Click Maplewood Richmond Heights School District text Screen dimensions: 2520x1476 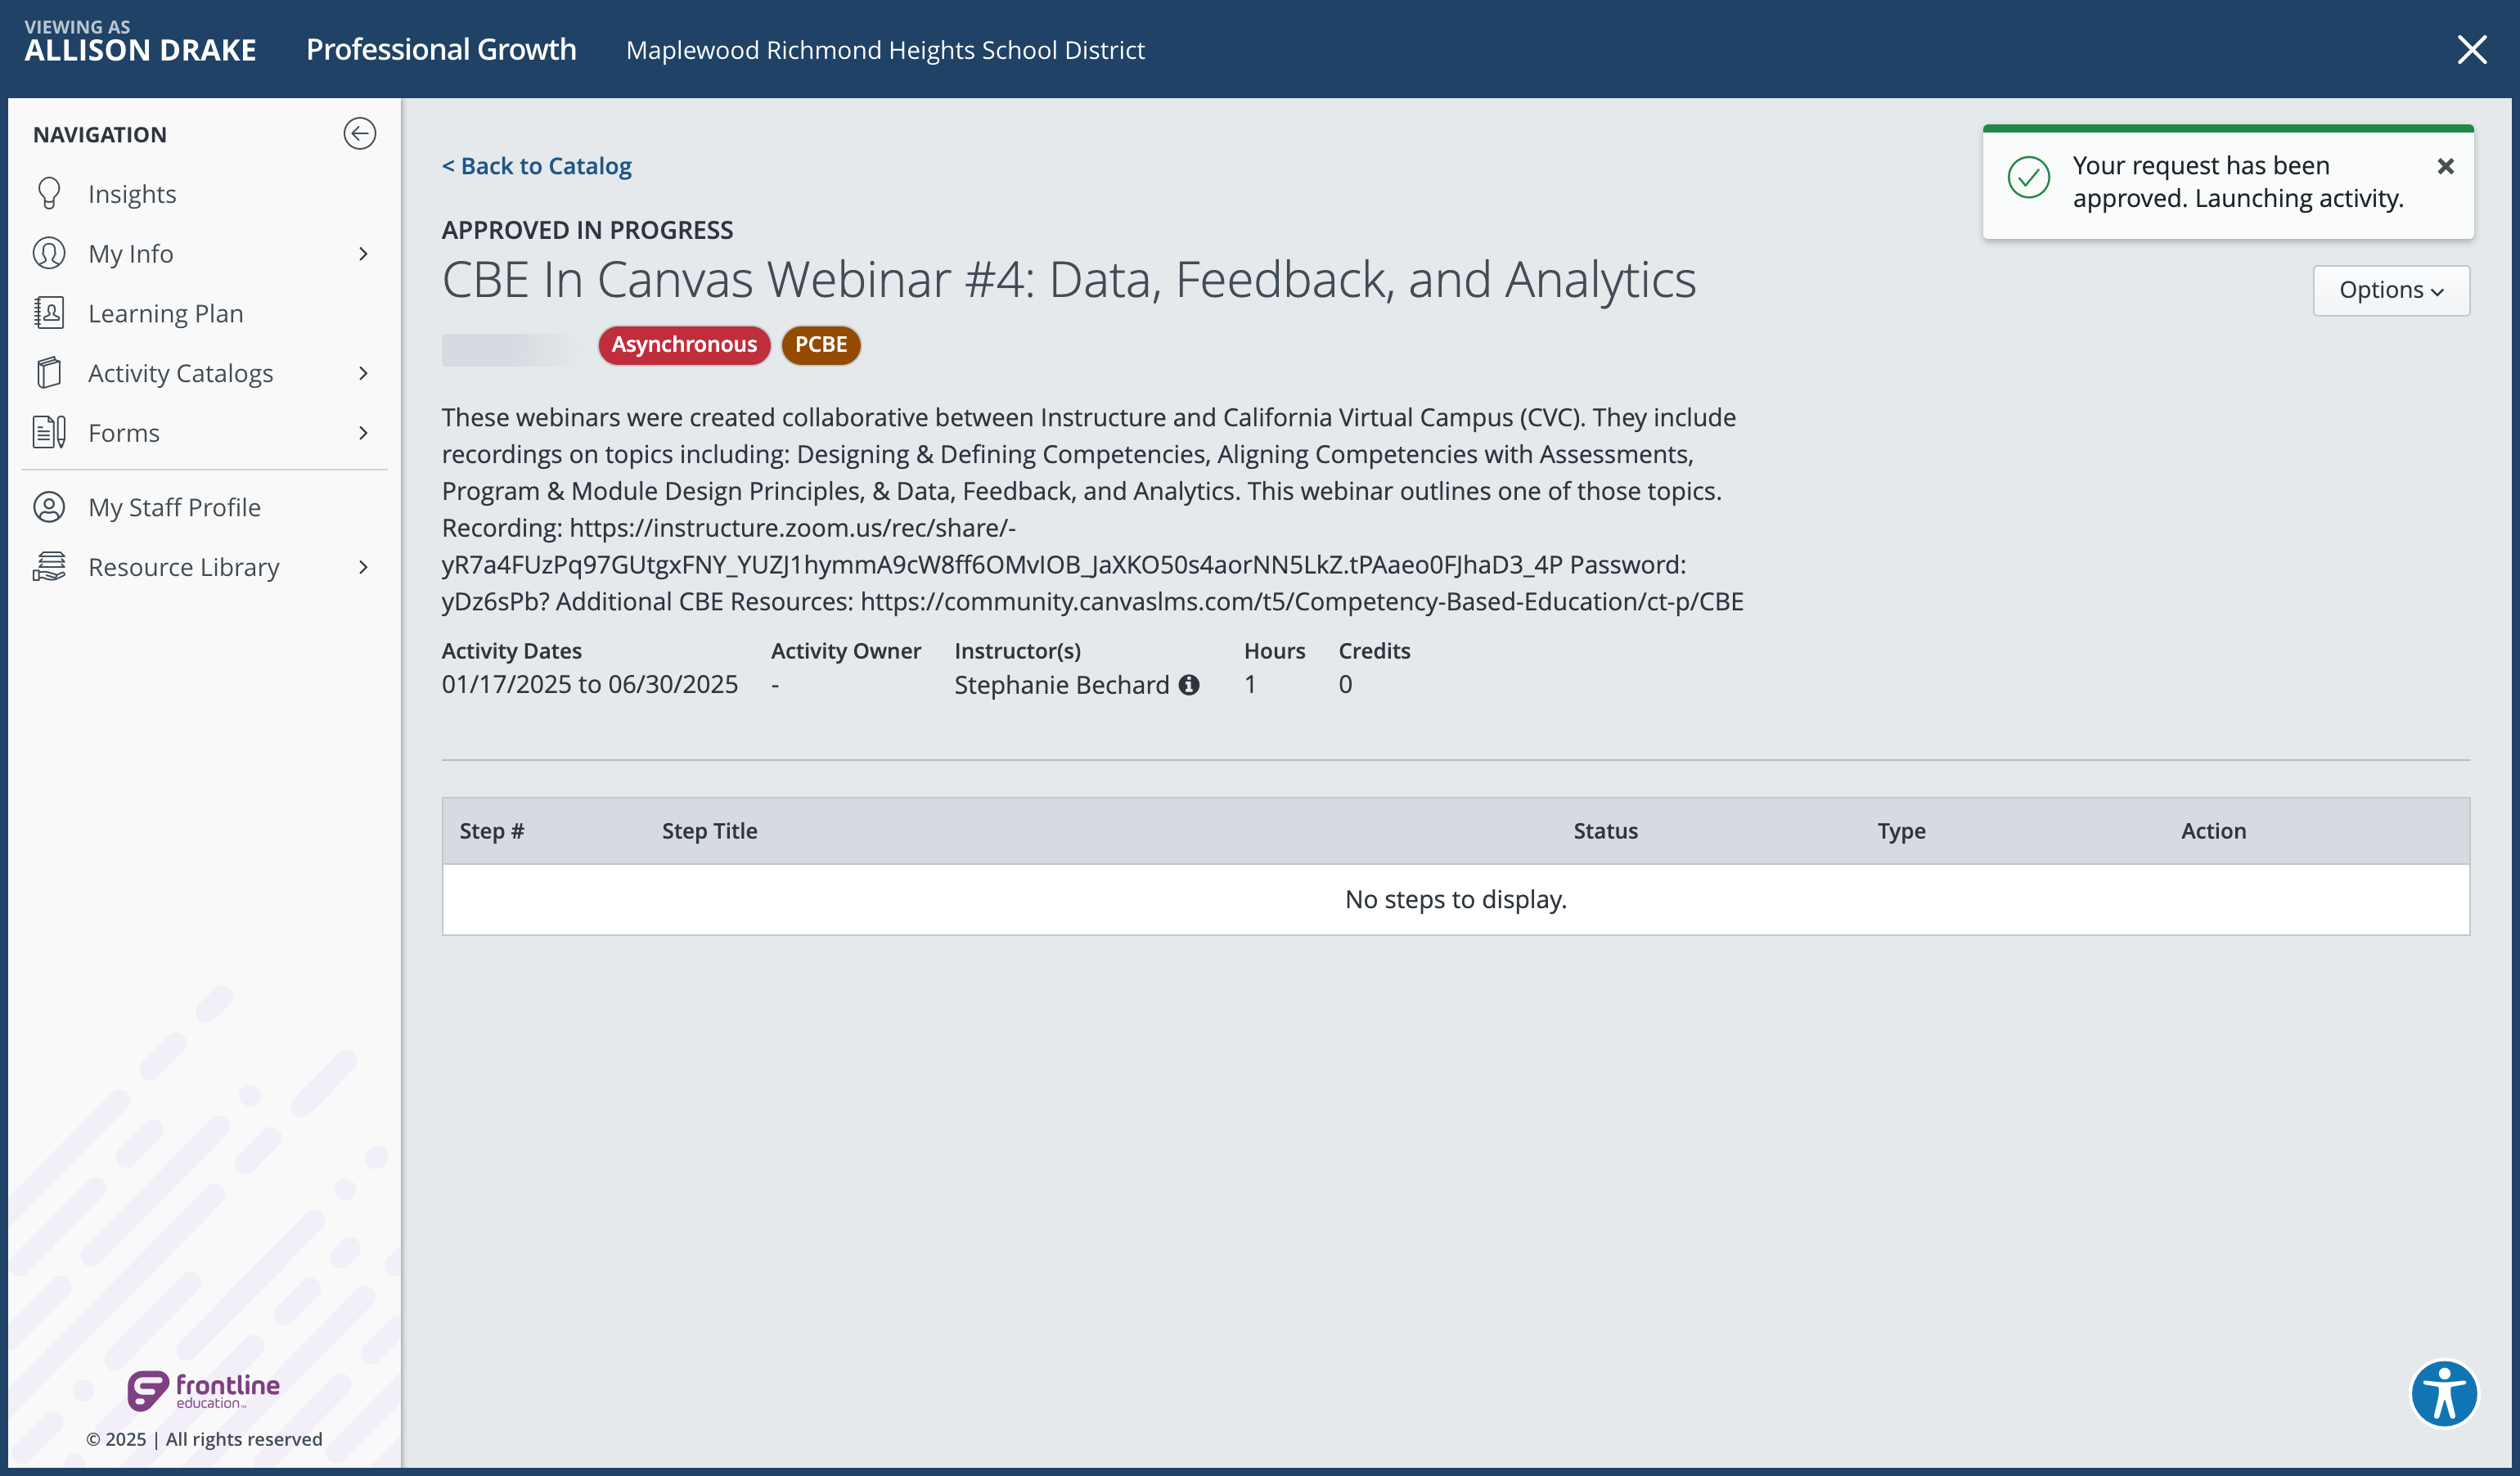point(885,50)
